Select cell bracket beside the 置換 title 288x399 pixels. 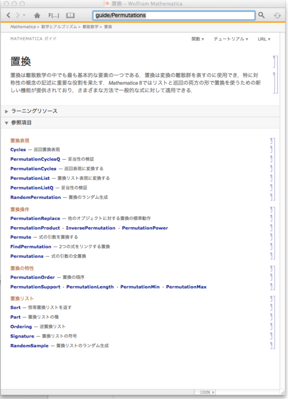(x=274, y=61)
